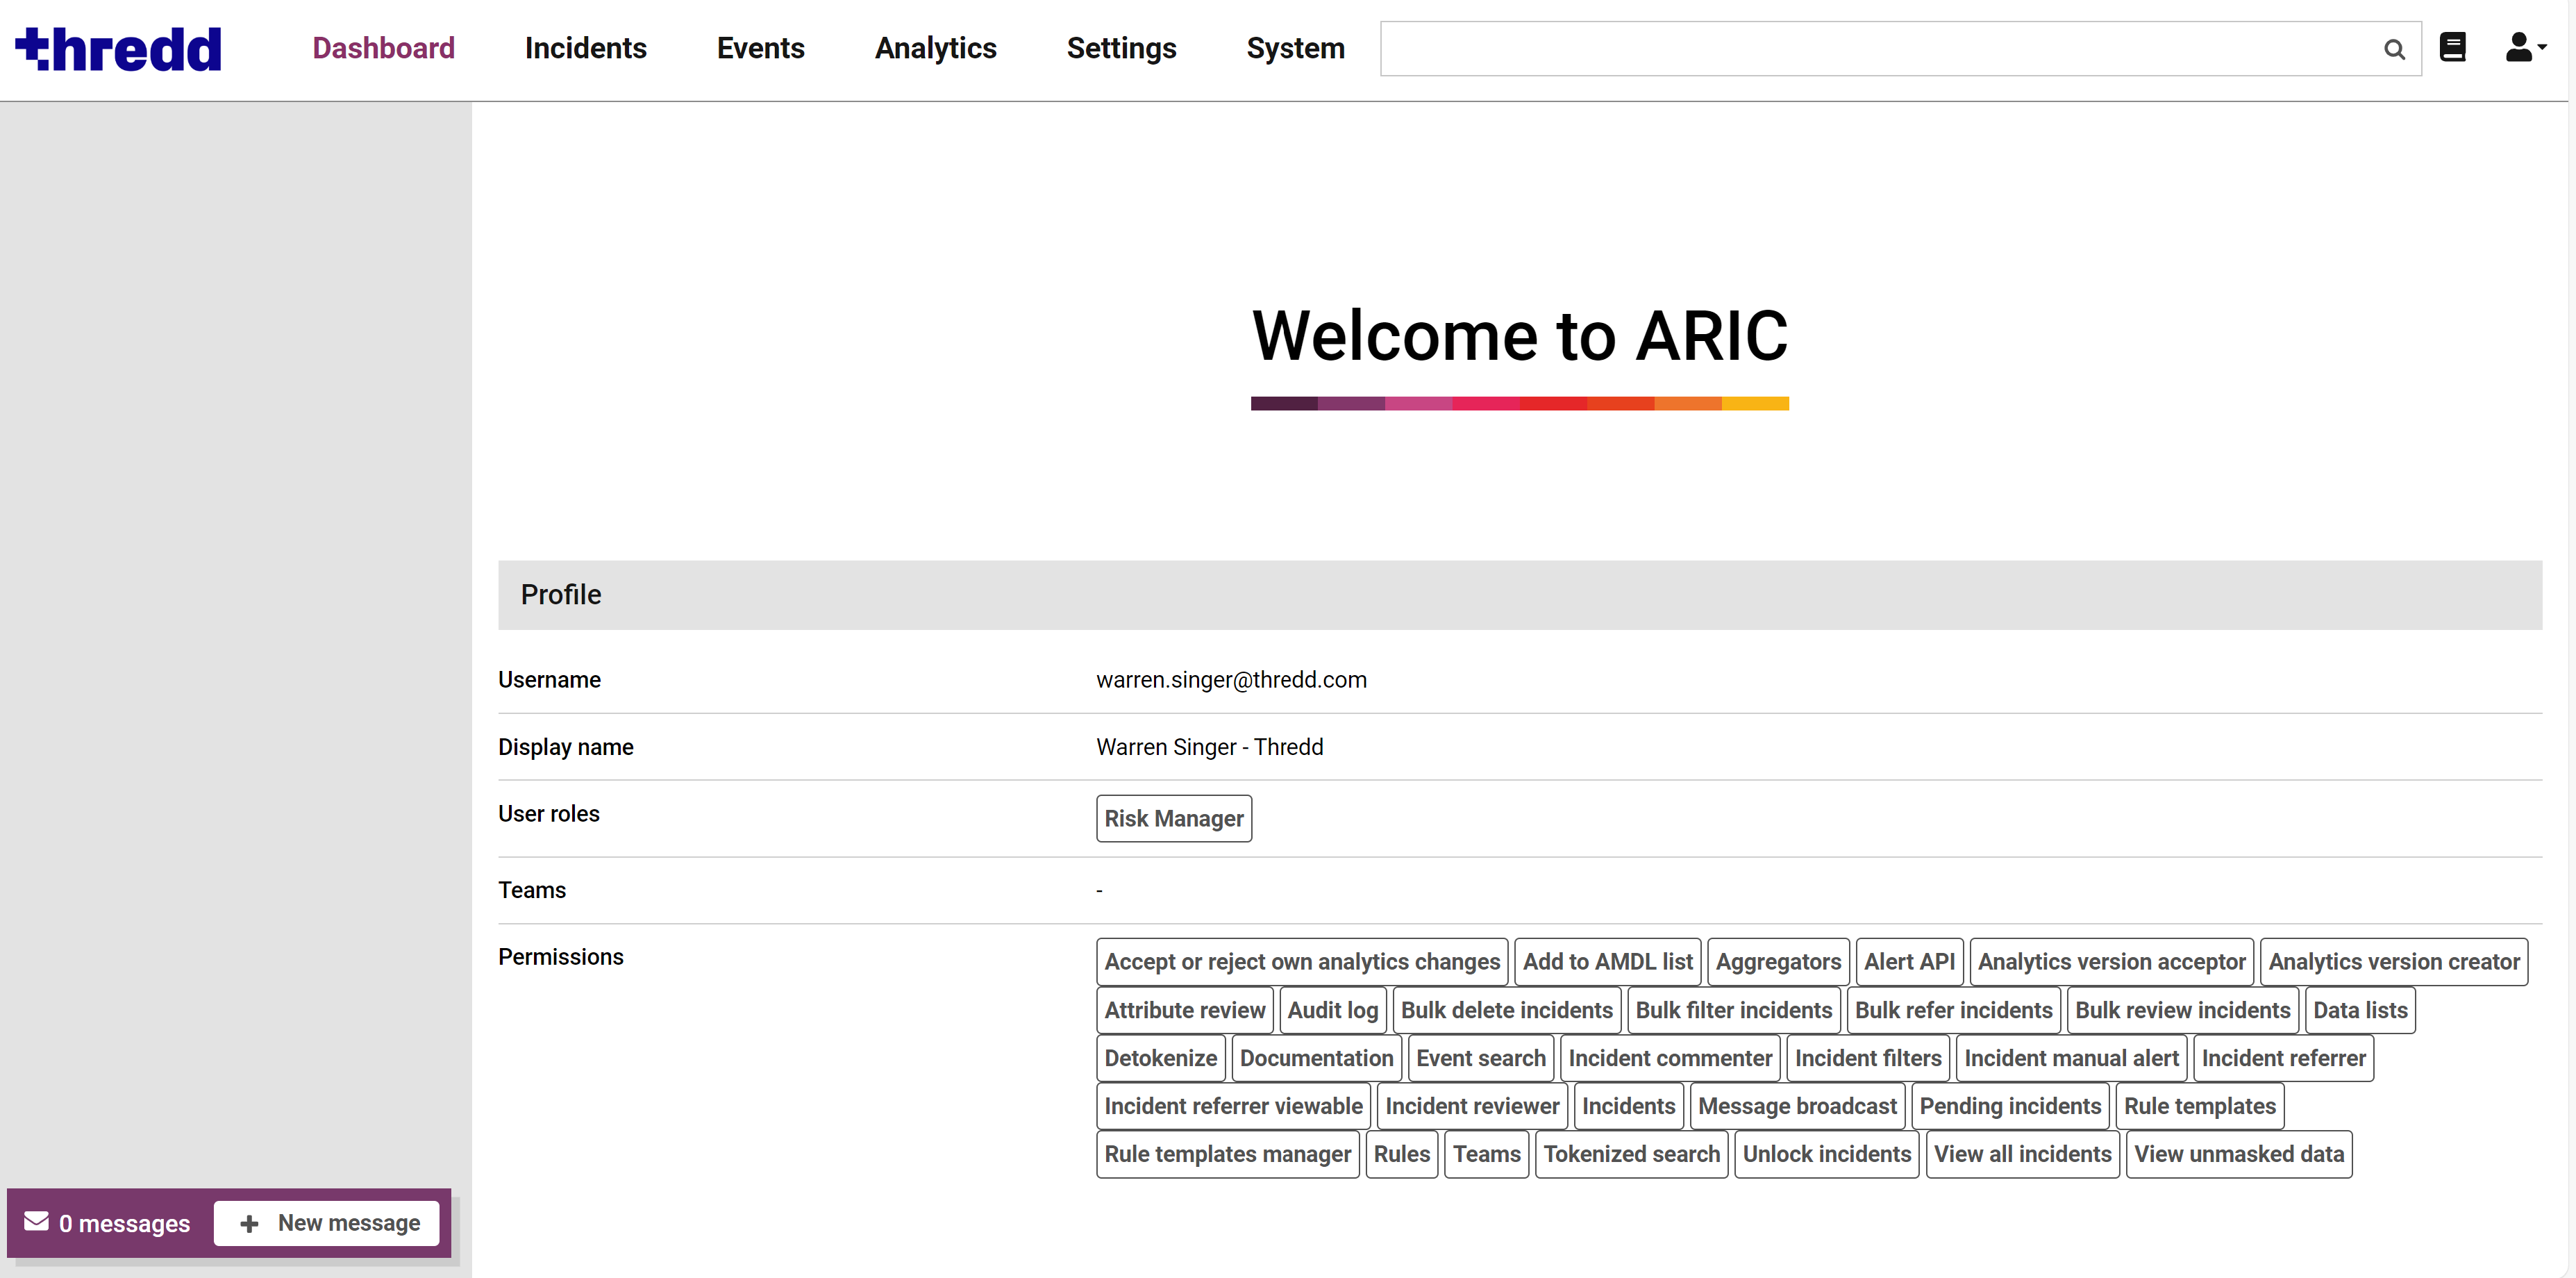The image size is (2576, 1278).
Task: Select the 'Alert API' permission tag
Action: 1909,961
